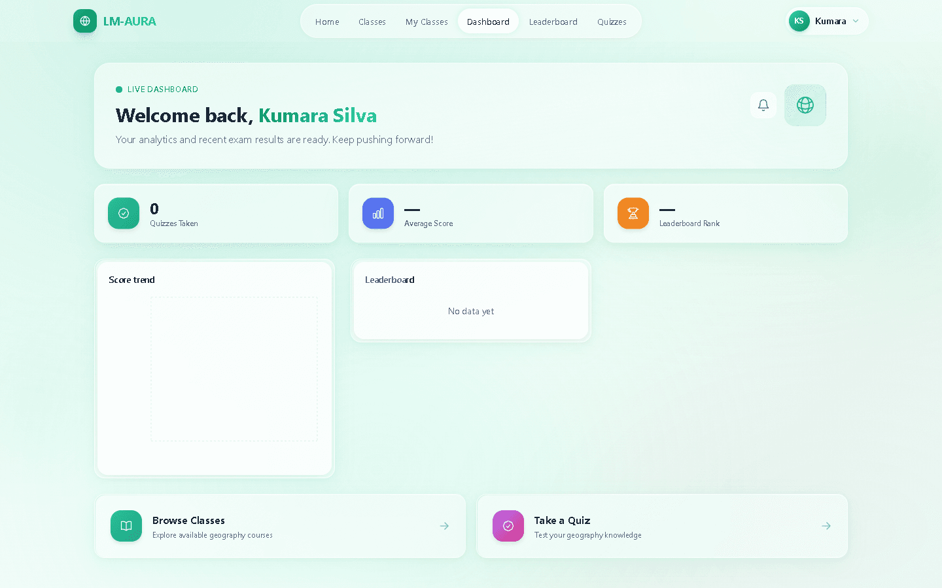This screenshot has width=942, height=588.
Task: Click 'Test your geography knowledge' text
Action: pos(587,535)
